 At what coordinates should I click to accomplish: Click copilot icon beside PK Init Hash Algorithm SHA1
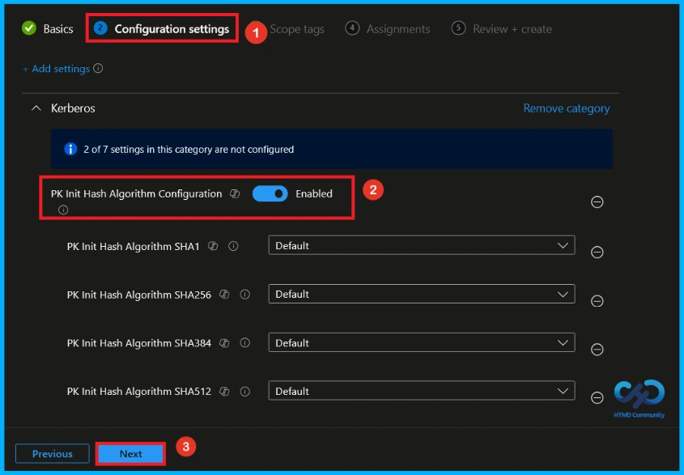click(x=213, y=246)
